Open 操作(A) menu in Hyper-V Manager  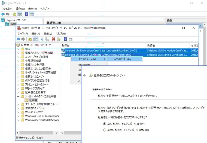click(x=20, y=9)
